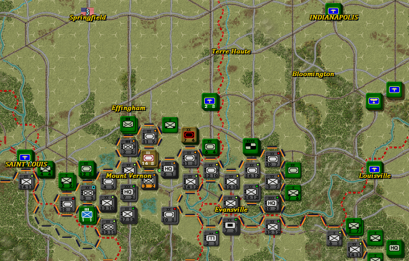Select gray infantry unit above Mount Vernon label
Image resolution: width=409 pixels, height=261 pixels.
129,169
